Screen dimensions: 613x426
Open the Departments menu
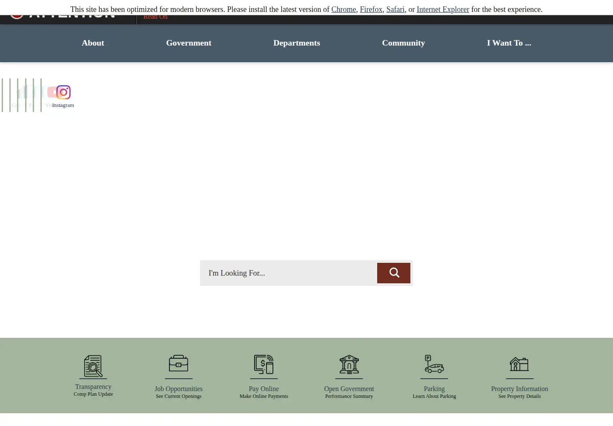[297, 43]
